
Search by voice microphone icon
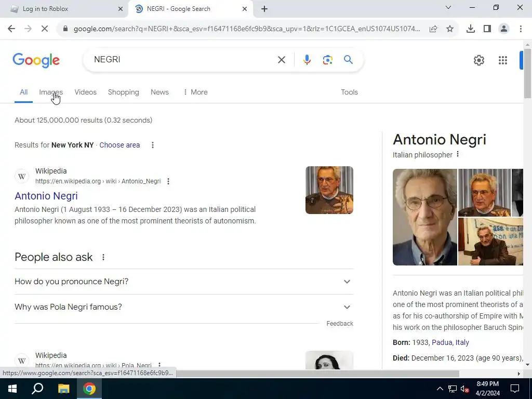point(307,60)
